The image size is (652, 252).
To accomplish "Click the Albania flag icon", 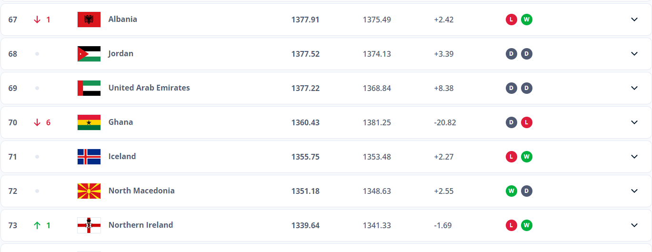I will point(89,20).
